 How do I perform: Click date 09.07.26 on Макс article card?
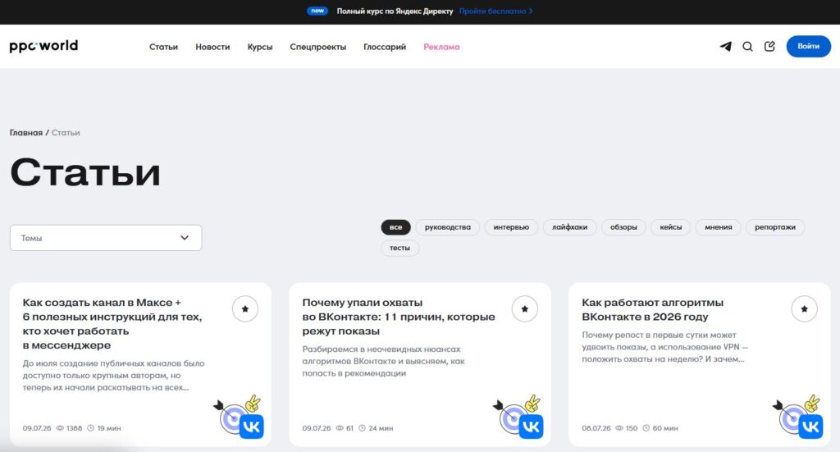[37, 428]
